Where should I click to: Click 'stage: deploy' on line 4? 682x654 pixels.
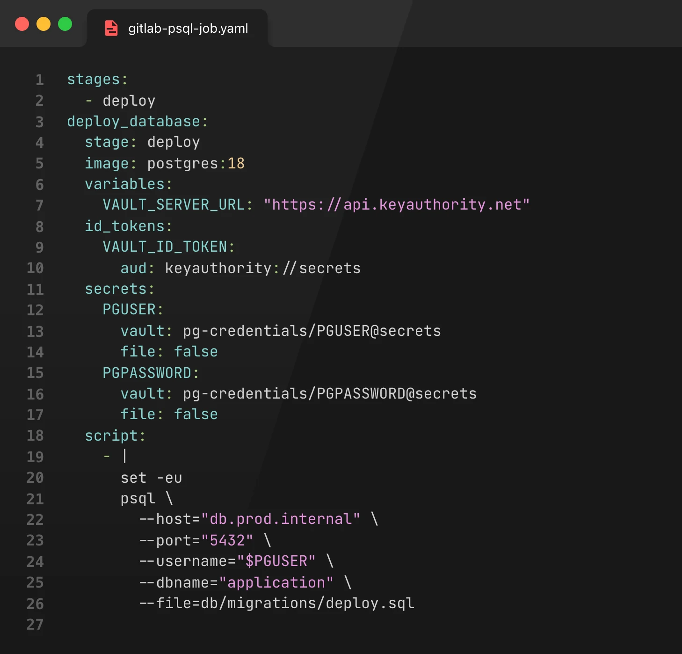coord(142,142)
